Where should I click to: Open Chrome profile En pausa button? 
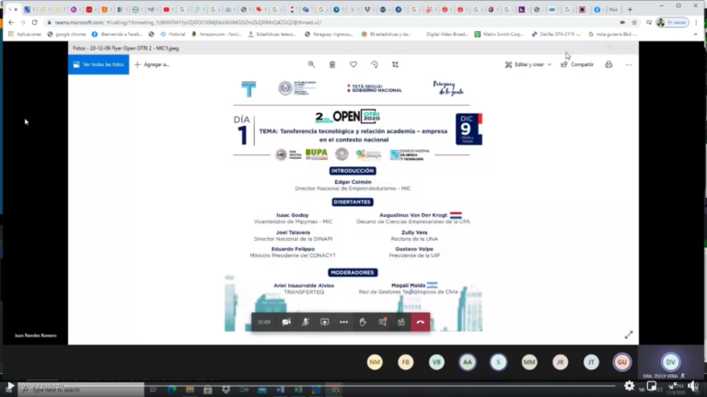point(672,22)
